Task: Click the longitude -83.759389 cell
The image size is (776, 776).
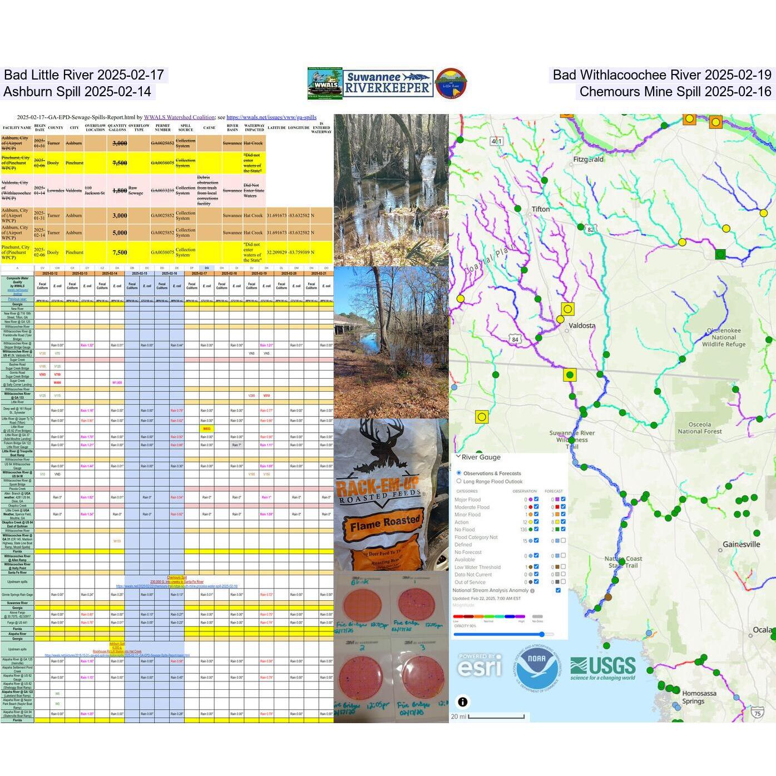Action: pos(299,252)
